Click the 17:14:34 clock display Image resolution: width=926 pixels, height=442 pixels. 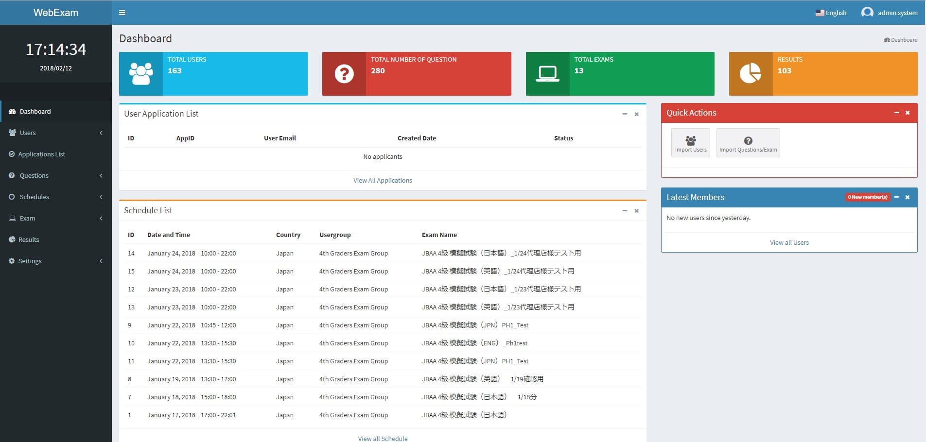coord(56,49)
